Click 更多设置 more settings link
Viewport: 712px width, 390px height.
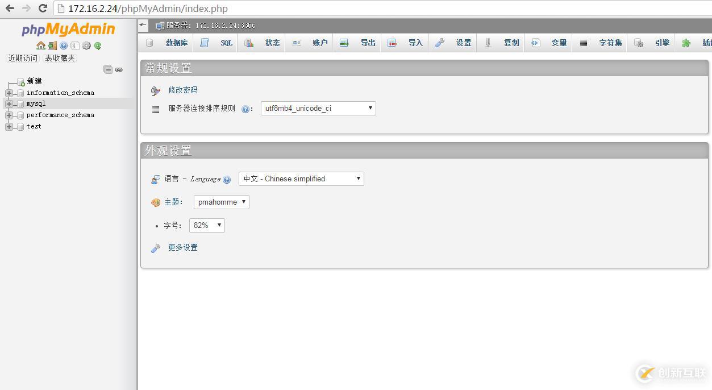click(x=183, y=247)
